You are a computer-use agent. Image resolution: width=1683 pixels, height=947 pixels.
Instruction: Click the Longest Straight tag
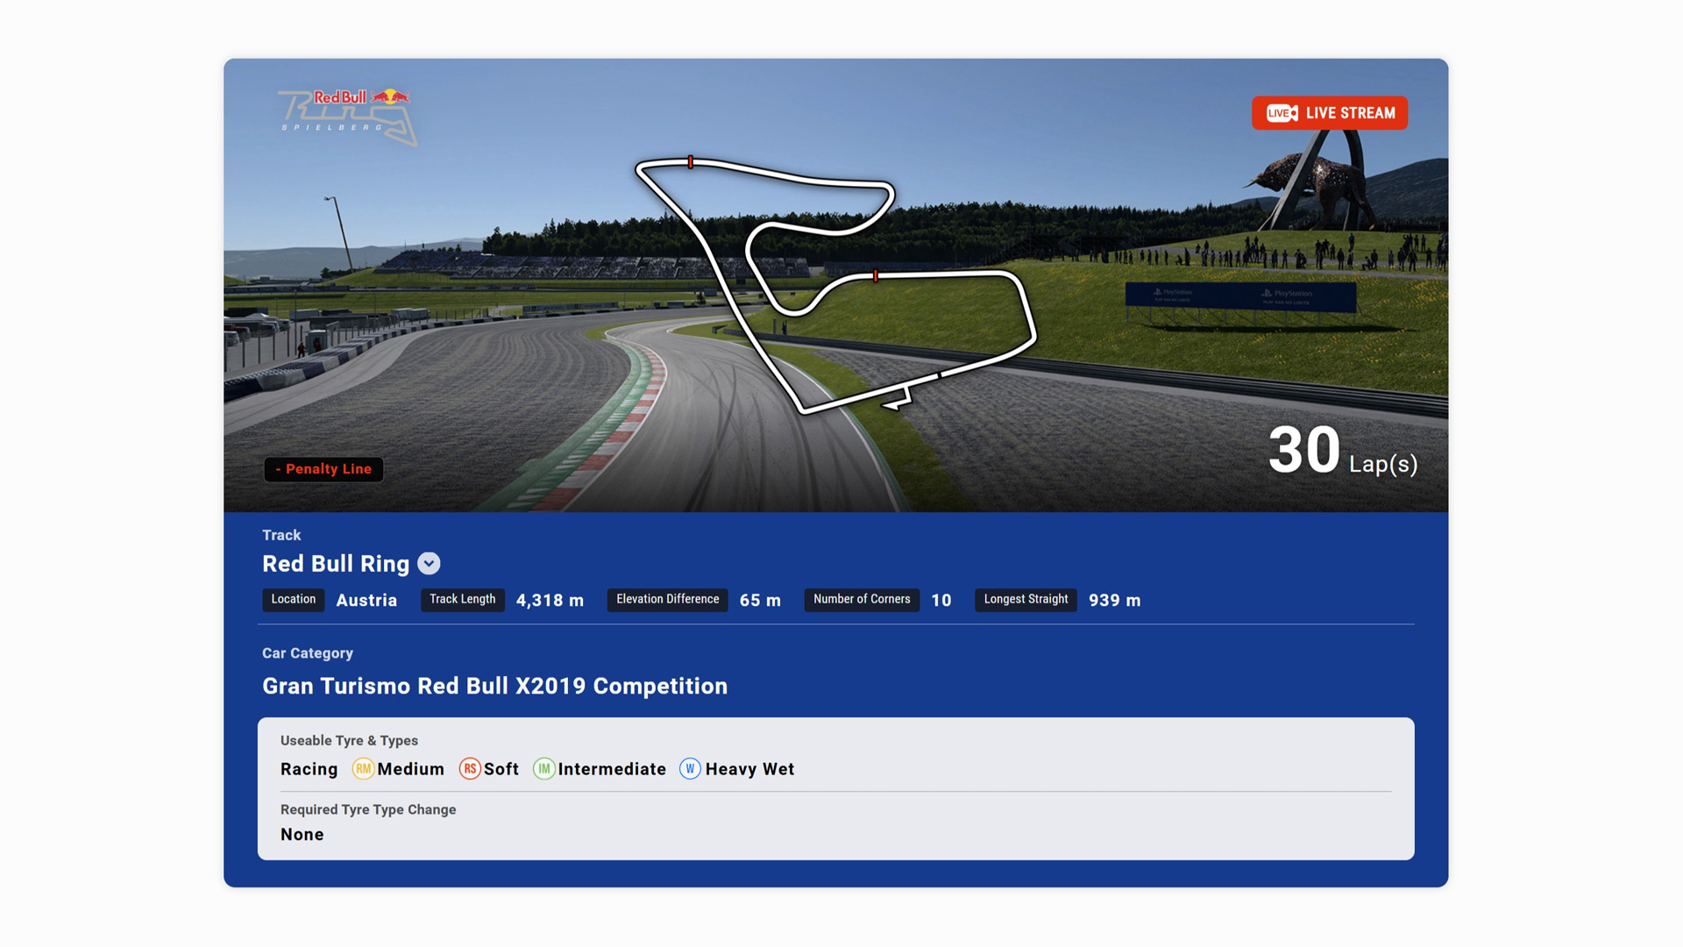pyautogui.click(x=1025, y=600)
